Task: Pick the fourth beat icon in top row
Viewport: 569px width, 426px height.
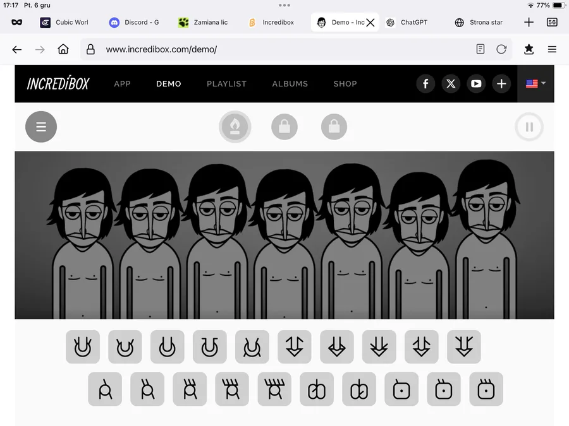Action: [210, 346]
